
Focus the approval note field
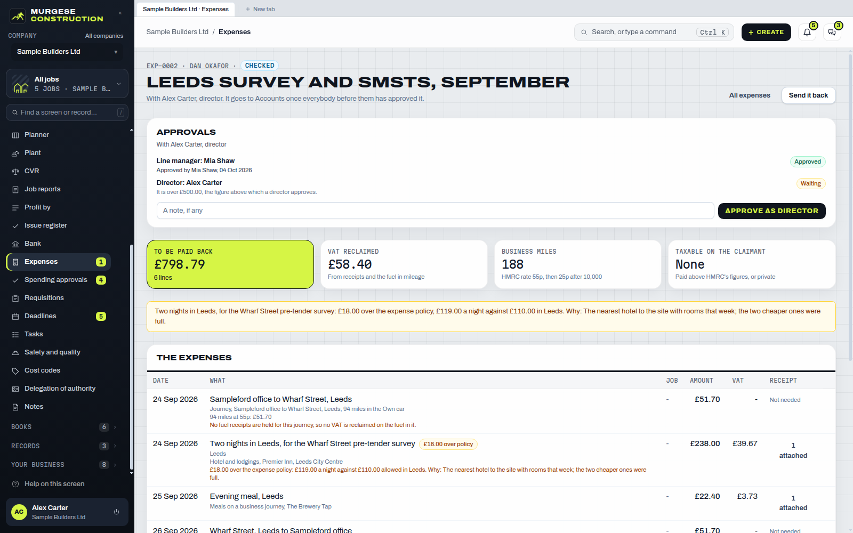click(435, 211)
